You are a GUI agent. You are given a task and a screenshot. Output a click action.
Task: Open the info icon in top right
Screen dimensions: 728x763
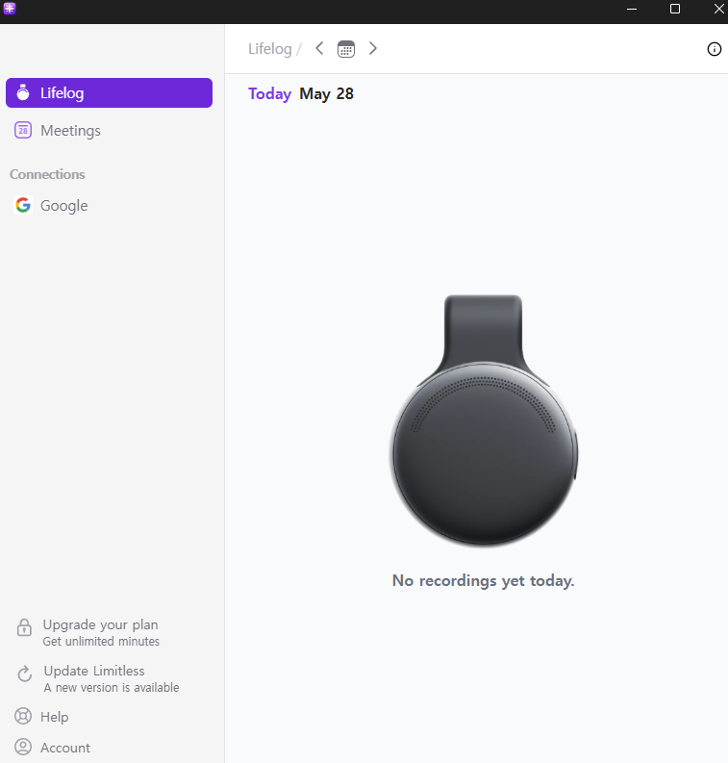tap(714, 49)
